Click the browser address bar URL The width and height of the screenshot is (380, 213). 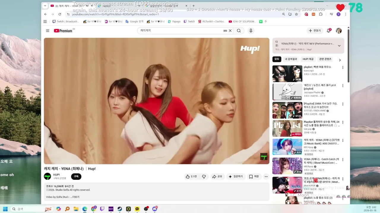click(x=115, y=14)
